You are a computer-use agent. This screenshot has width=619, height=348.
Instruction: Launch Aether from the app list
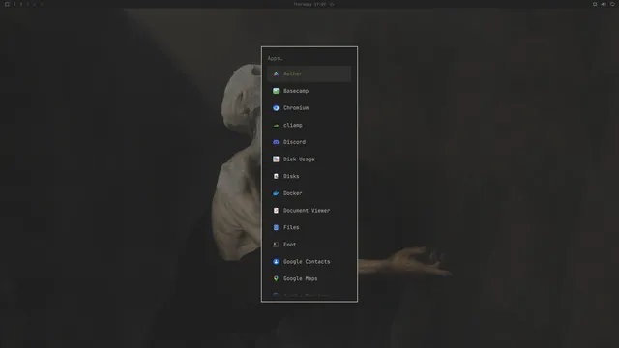[309, 73]
